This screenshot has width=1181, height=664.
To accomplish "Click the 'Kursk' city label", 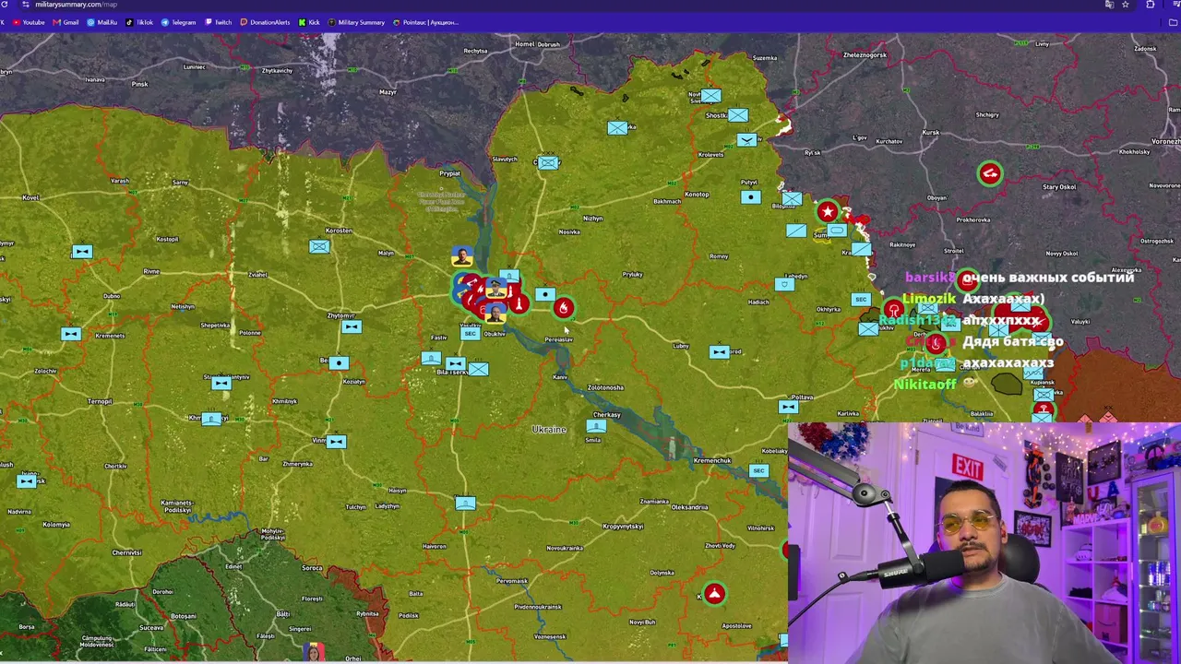I will (x=931, y=132).
